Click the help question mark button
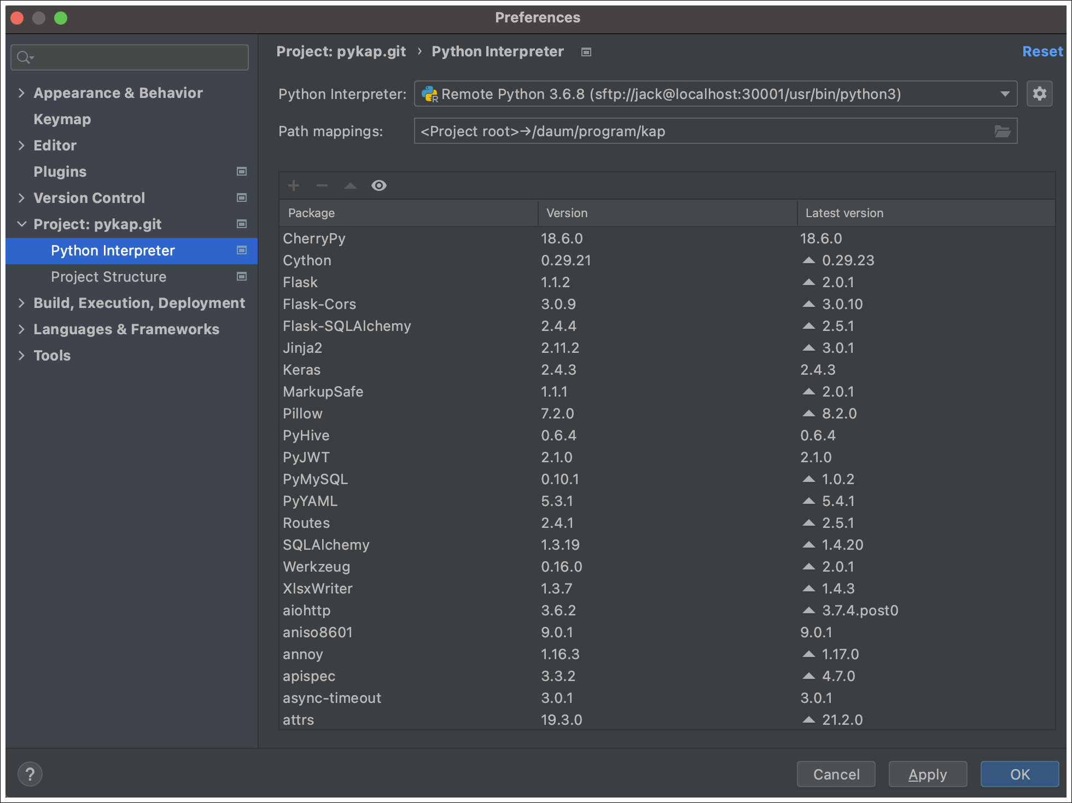Screen dimensions: 1072x803 (30, 774)
